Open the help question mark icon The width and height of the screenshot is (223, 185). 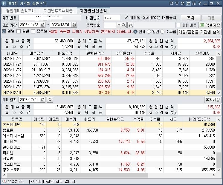(199, 3)
